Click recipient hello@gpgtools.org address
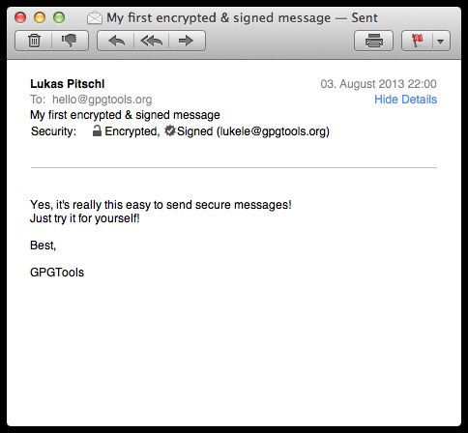Image resolution: width=468 pixels, height=433 pixels. (x=102, y=100)
